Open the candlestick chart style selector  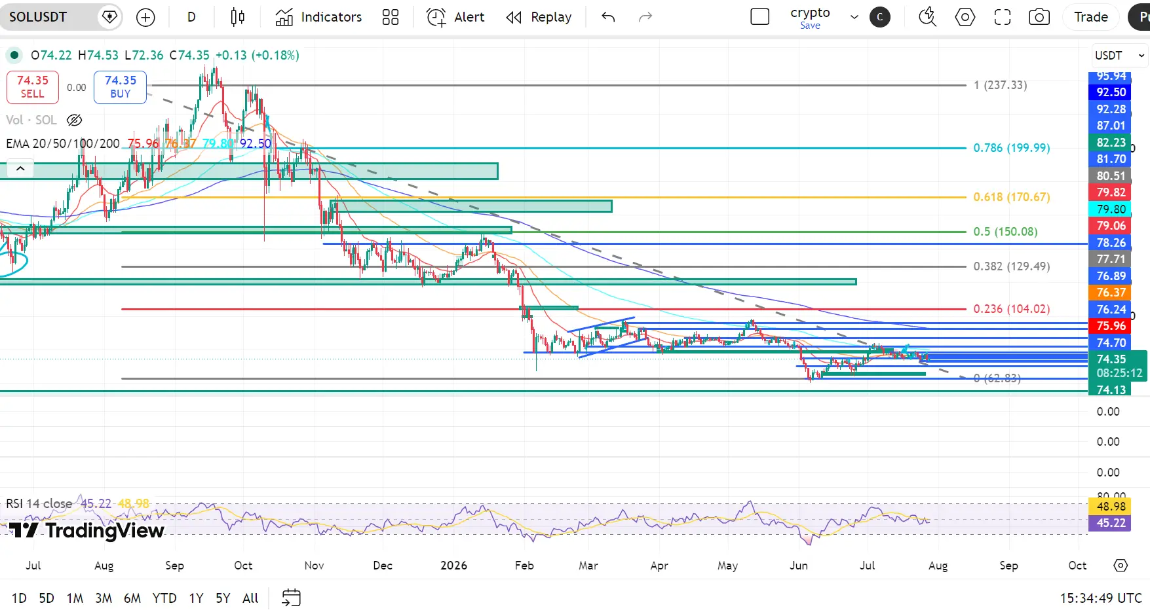coord(238,17)
